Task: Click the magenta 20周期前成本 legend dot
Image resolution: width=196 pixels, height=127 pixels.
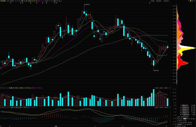Action: pos(180,109)
